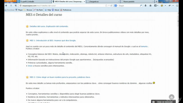Go back with the browser back arrow
The image size is (183, 103).
click(6, 6)
